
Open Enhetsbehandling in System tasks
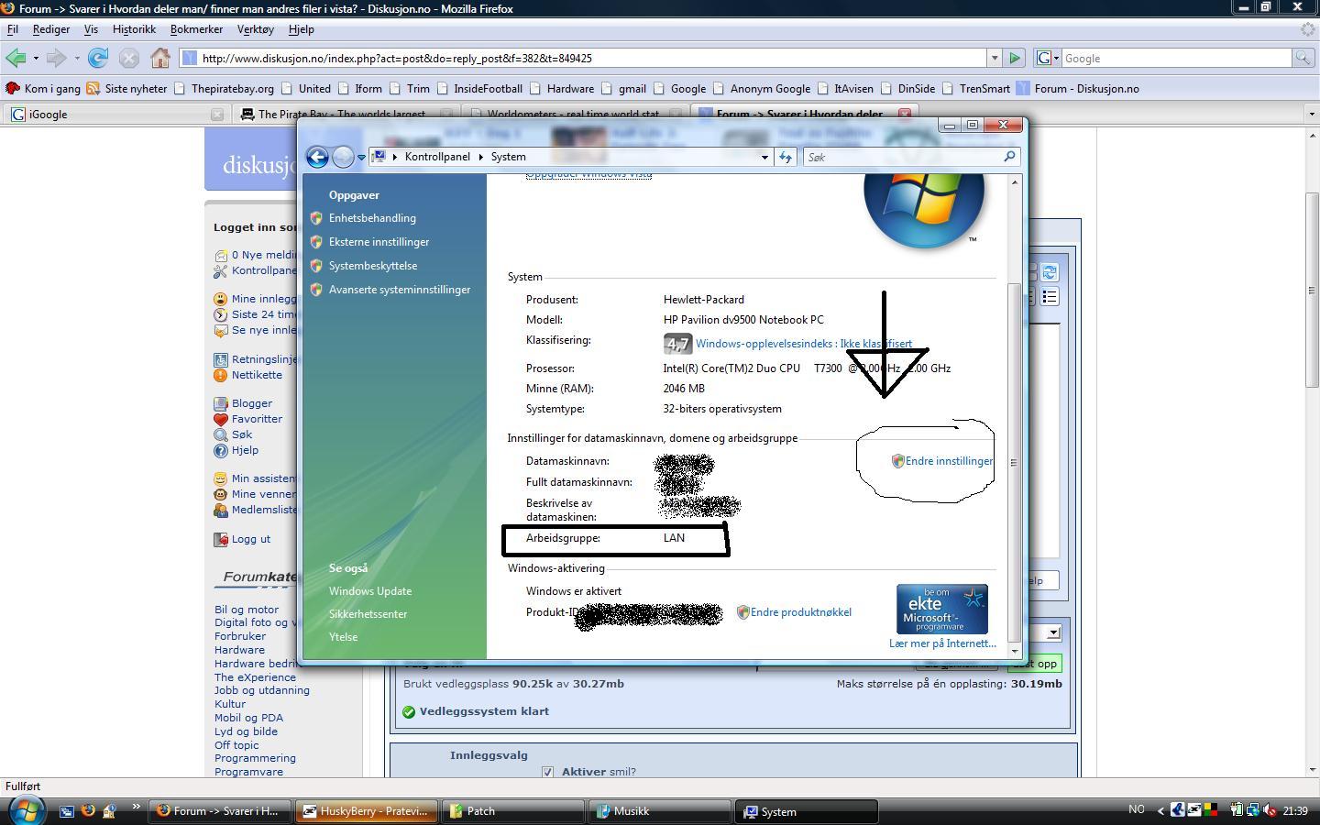372,218
